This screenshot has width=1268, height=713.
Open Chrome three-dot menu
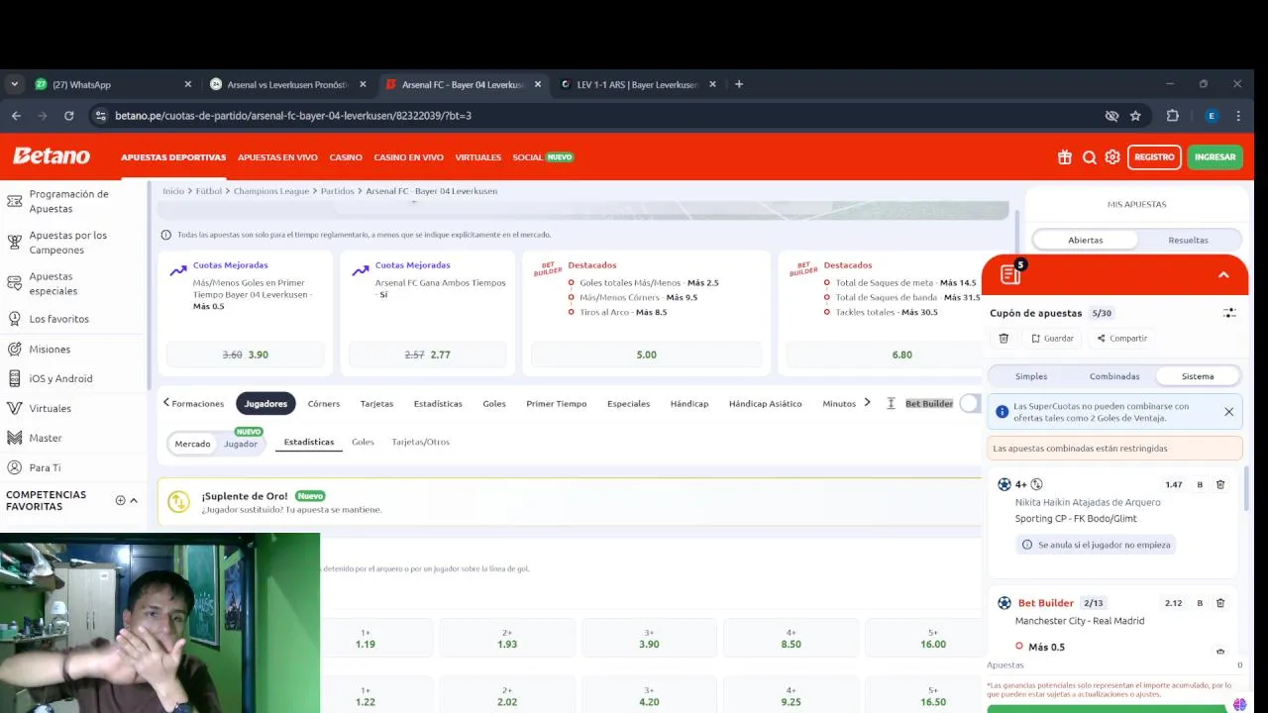coord(1238,116)
